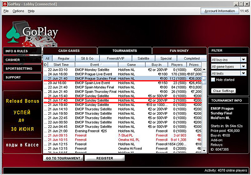
Task: Open the Help menu
Action: point(31,11)
